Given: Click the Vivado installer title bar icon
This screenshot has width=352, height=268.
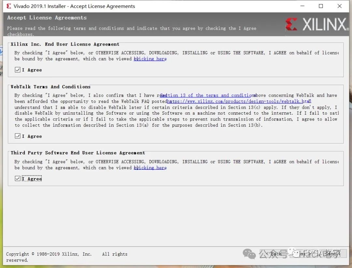Looking at the screenshot, I should [9, 6].
